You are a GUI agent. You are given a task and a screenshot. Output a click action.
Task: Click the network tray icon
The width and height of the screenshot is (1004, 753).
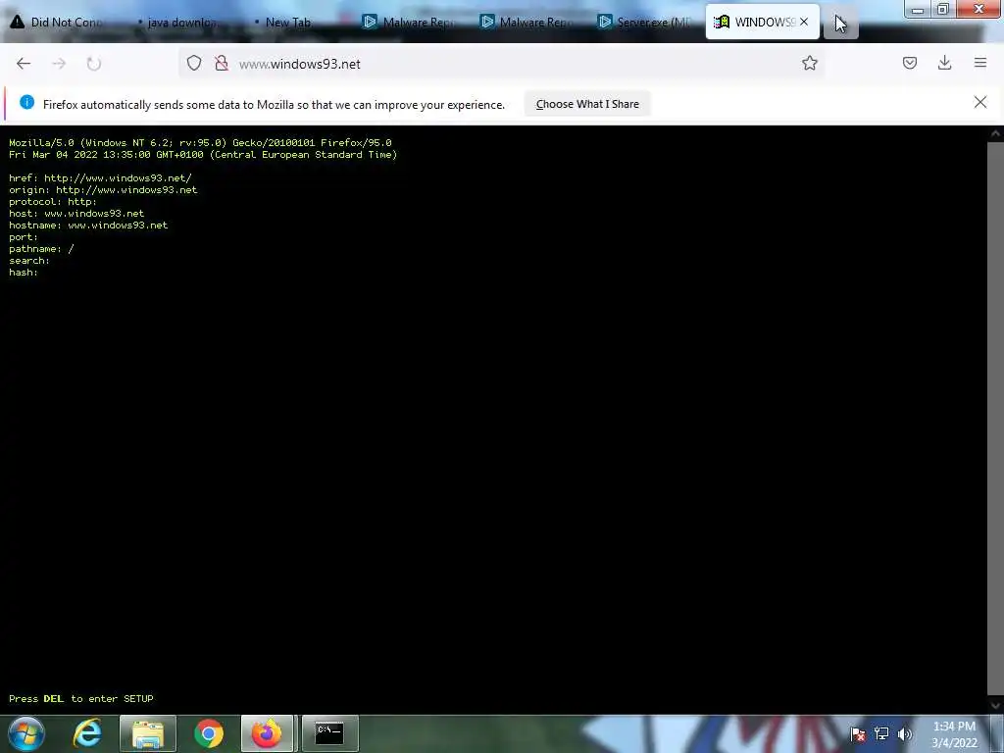click(881, 733)
